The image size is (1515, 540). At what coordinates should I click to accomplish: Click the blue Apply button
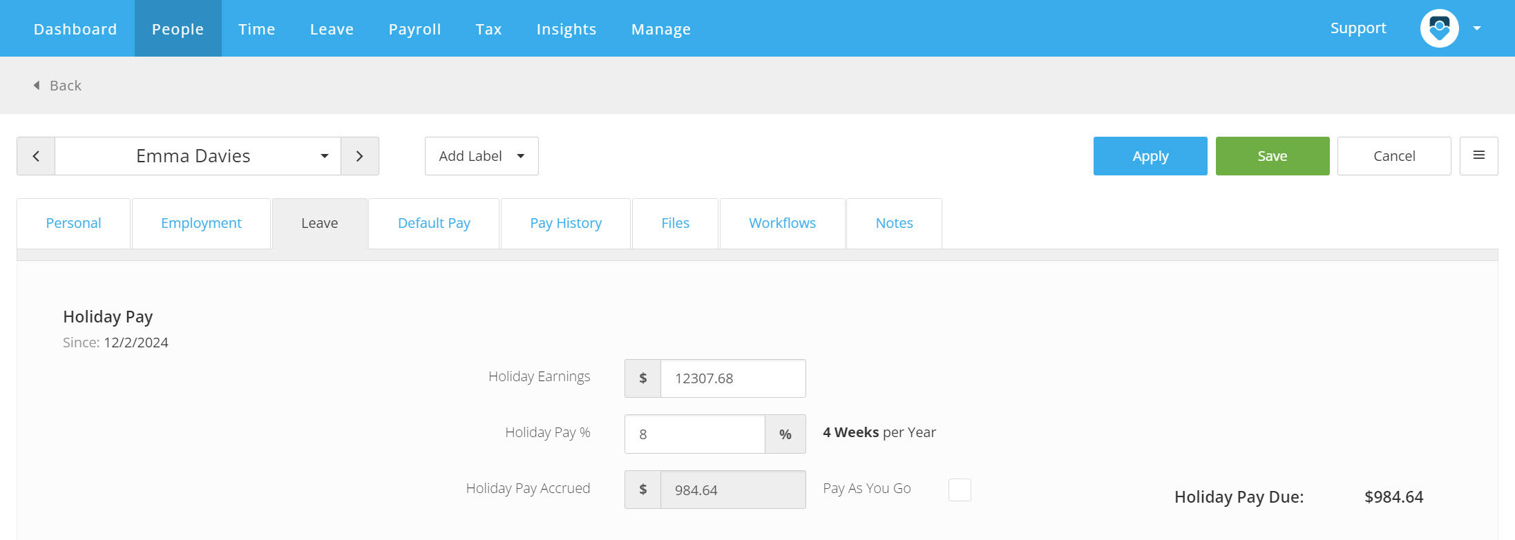tap(1150, 156)
